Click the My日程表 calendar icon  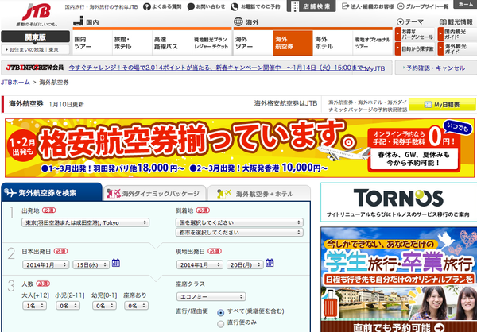[428, 105]
